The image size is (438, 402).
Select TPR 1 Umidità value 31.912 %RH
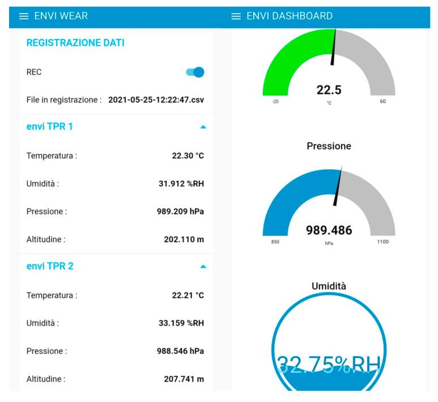pyautogui.click(x=181, y=184)
